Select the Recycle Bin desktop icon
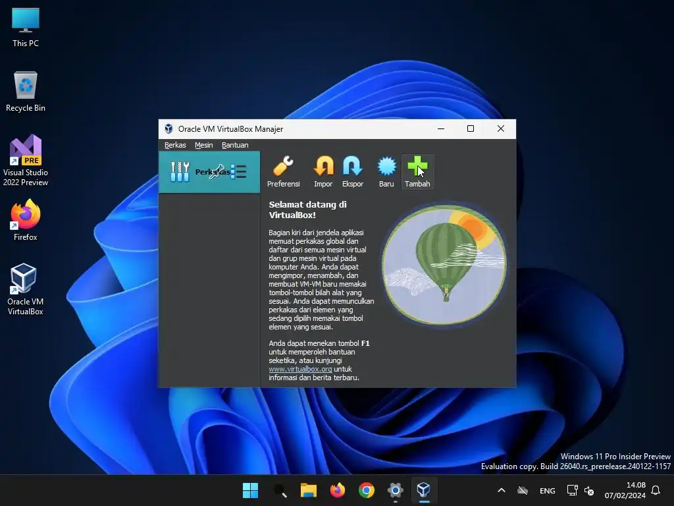674x506 pixels. pyautogui.click(x=26, y=92)
